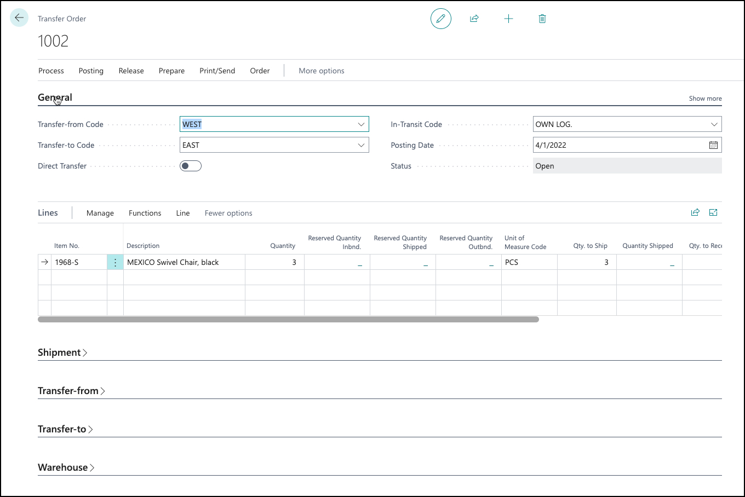The width and height of the screenshot is (745, 497).
Task: Toggle the Direct Transfer switch
Action: click(x=191, y=166)
